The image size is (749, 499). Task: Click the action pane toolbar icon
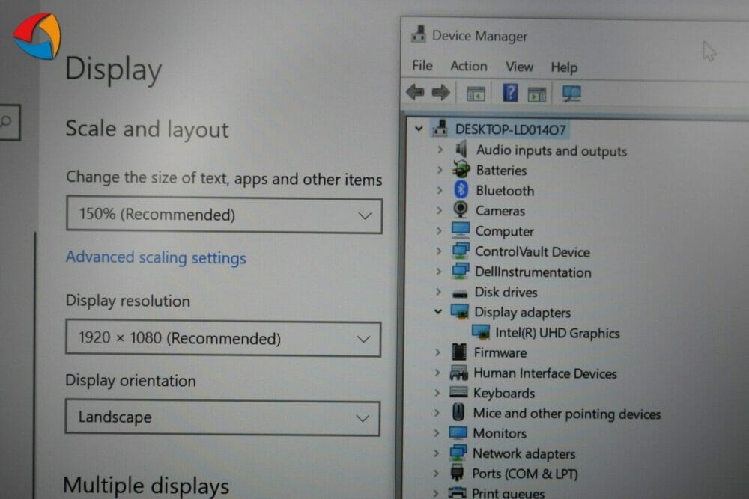tap(537, 94)
